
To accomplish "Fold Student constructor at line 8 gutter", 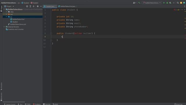I will coord(51,34).
